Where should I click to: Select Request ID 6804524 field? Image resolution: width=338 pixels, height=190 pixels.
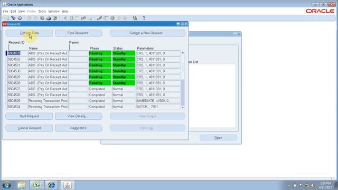[x=17, y=107]
